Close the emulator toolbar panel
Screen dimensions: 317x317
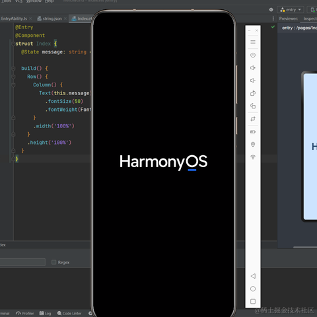tap(257, 30)
